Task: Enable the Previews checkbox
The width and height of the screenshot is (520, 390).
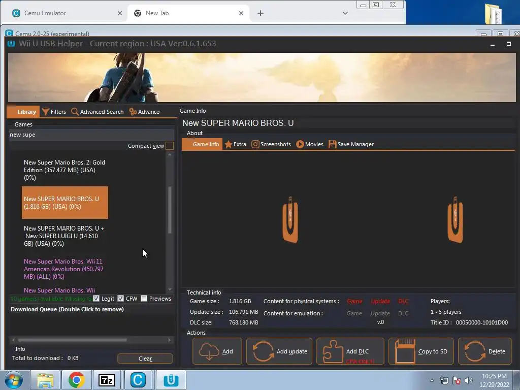Action: click(x=144, y=299)
